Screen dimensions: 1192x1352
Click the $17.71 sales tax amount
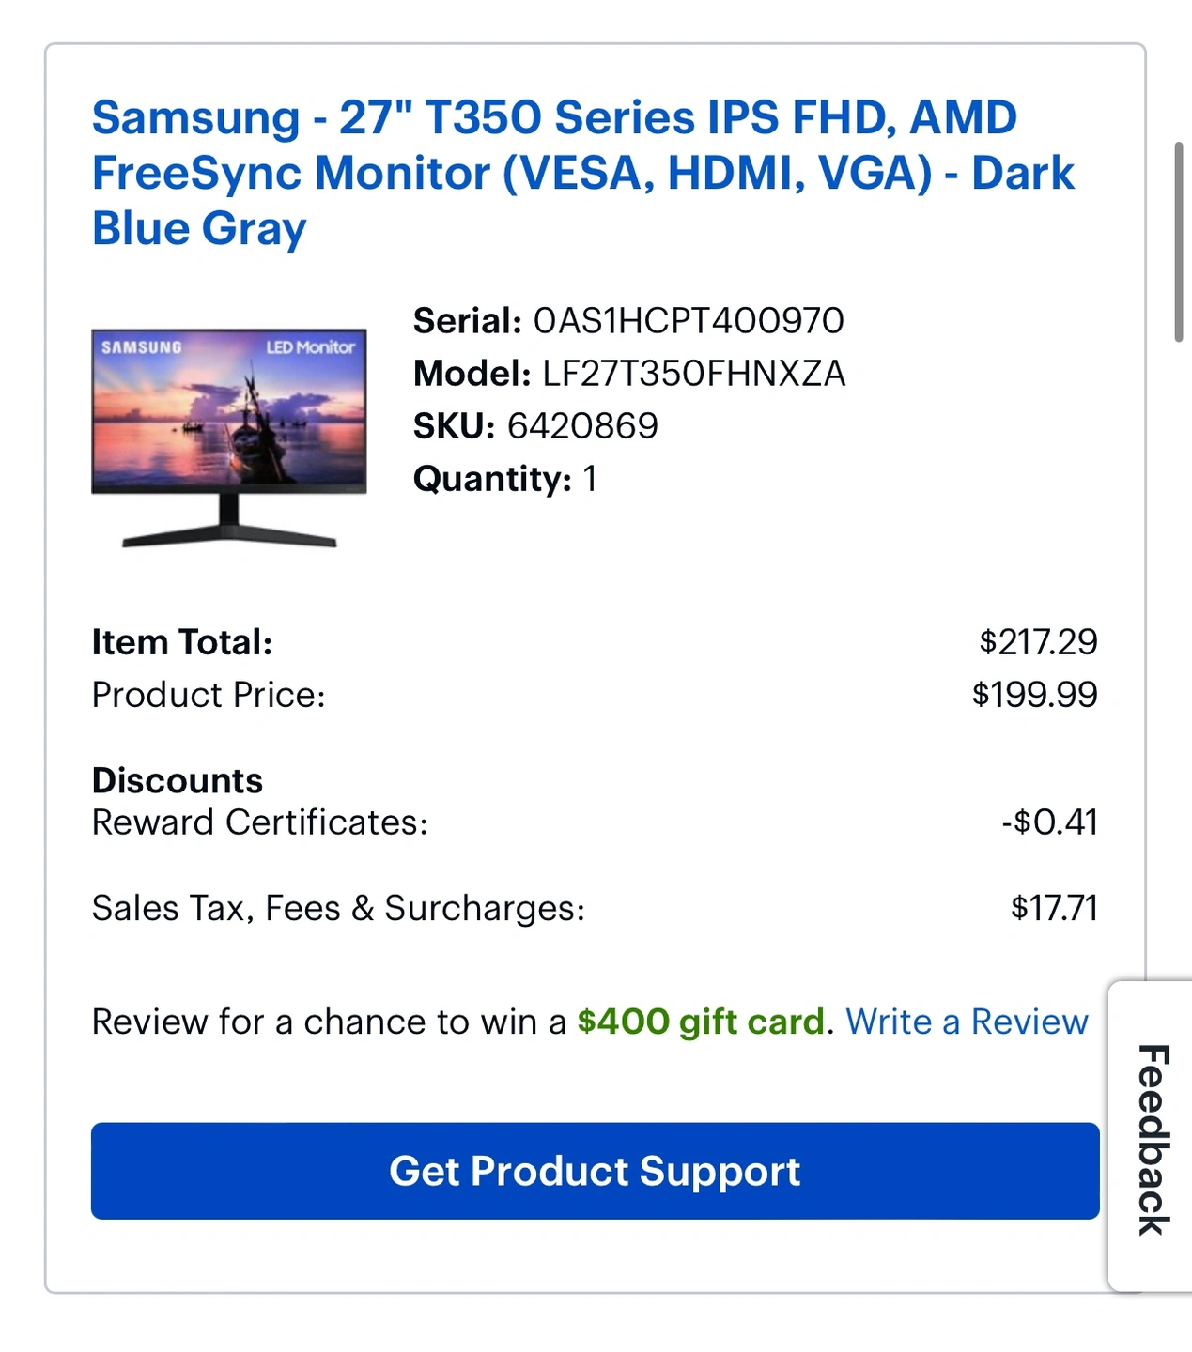point(1054,908)
